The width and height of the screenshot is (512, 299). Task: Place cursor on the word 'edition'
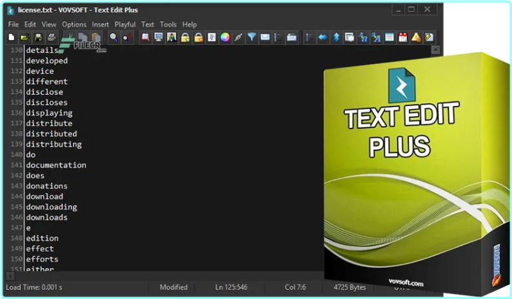point(42,238)
